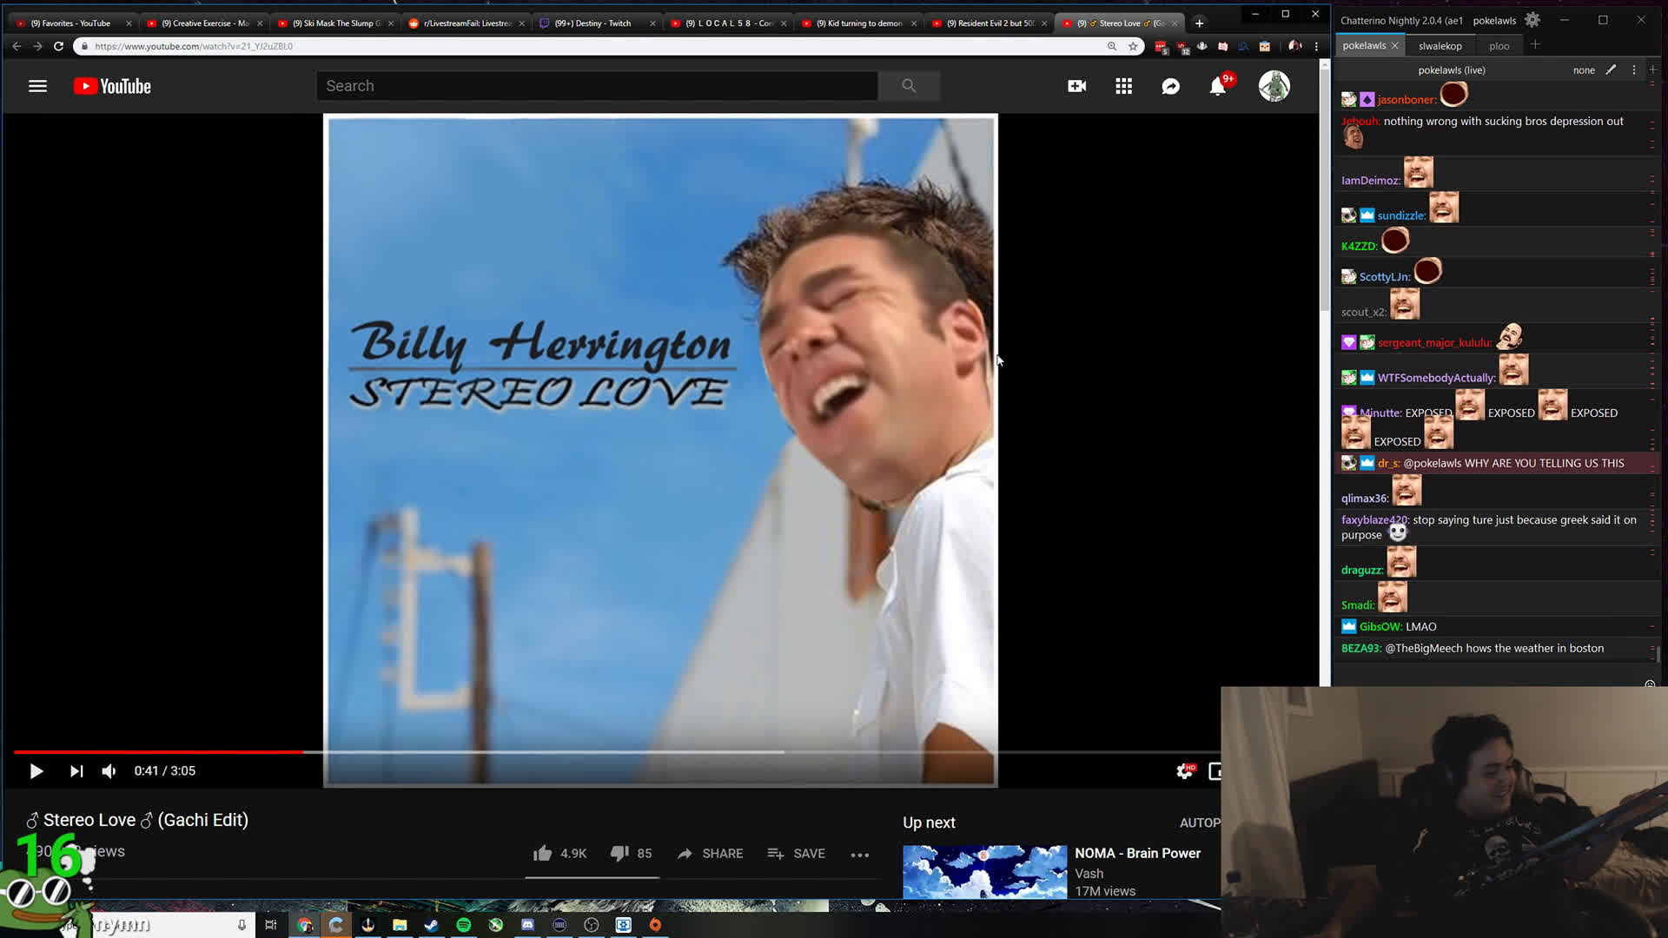Image resolution: width=1668 pixels, height=938 pixels.
Task: Open the notifications bell
Action: (x=1217, y=86)
